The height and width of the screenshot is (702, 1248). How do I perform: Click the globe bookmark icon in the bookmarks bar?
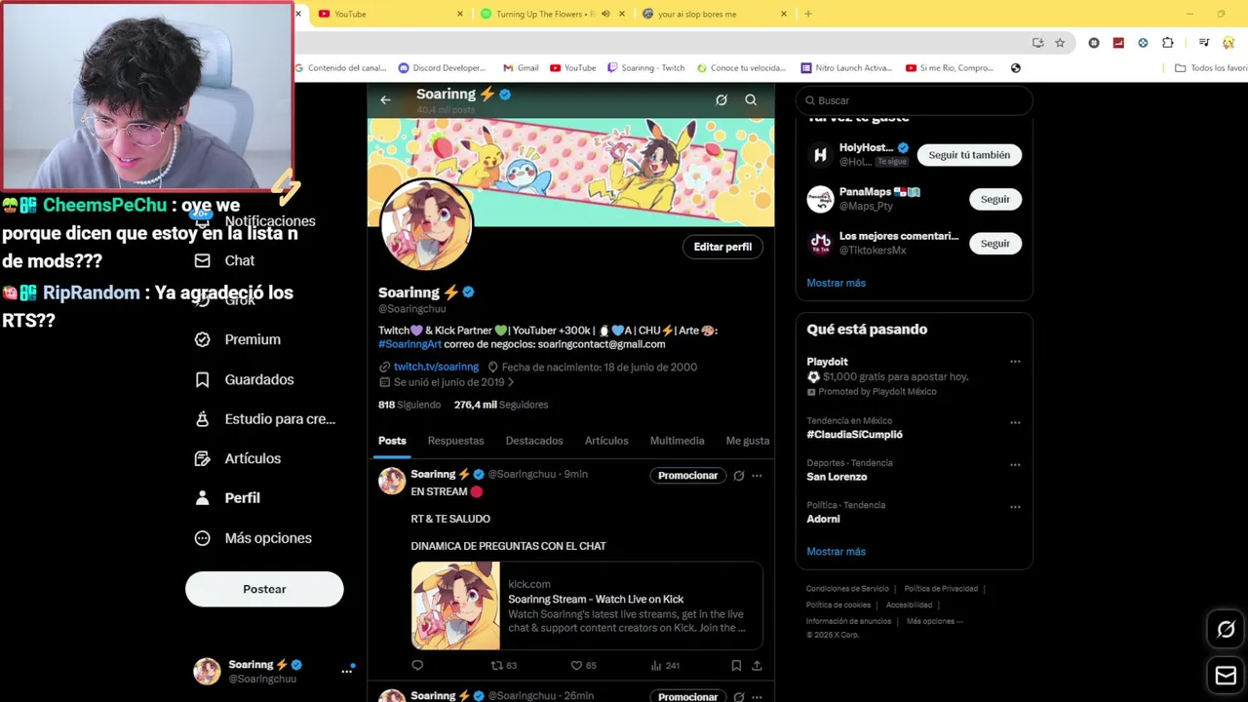click(x=1016, y=68)
